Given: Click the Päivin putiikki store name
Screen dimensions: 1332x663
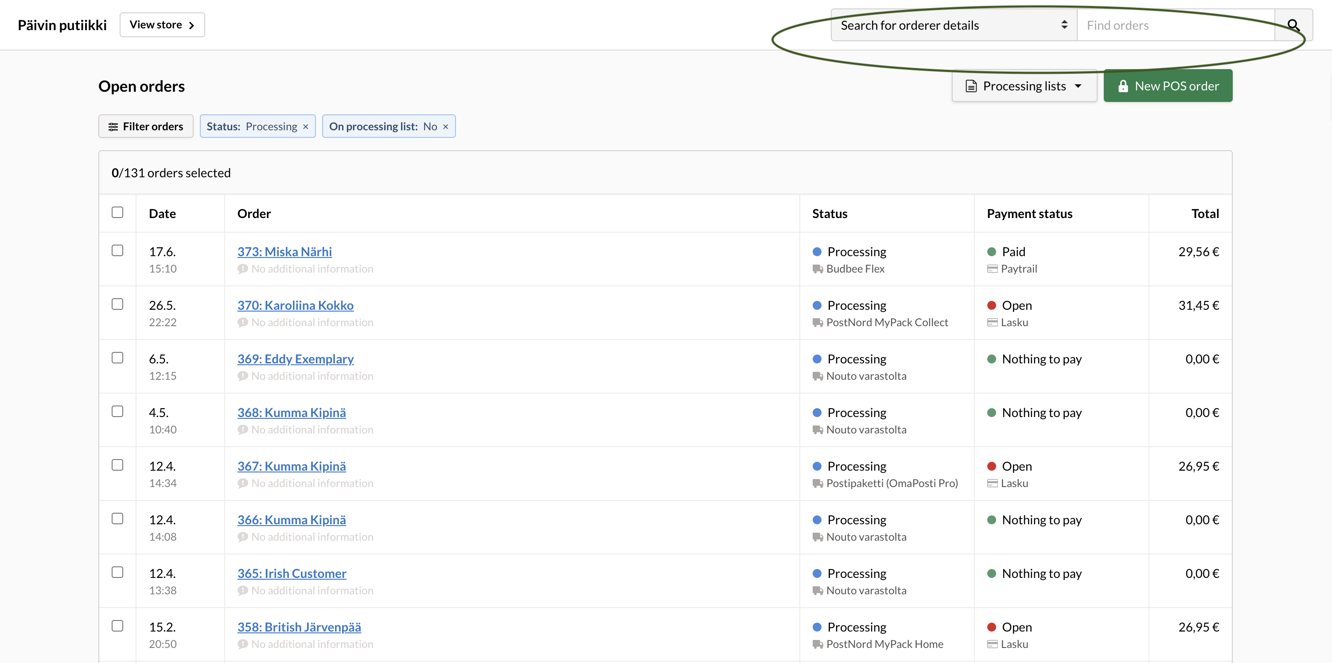Looking at the screenshot, I should click(62, 25).
